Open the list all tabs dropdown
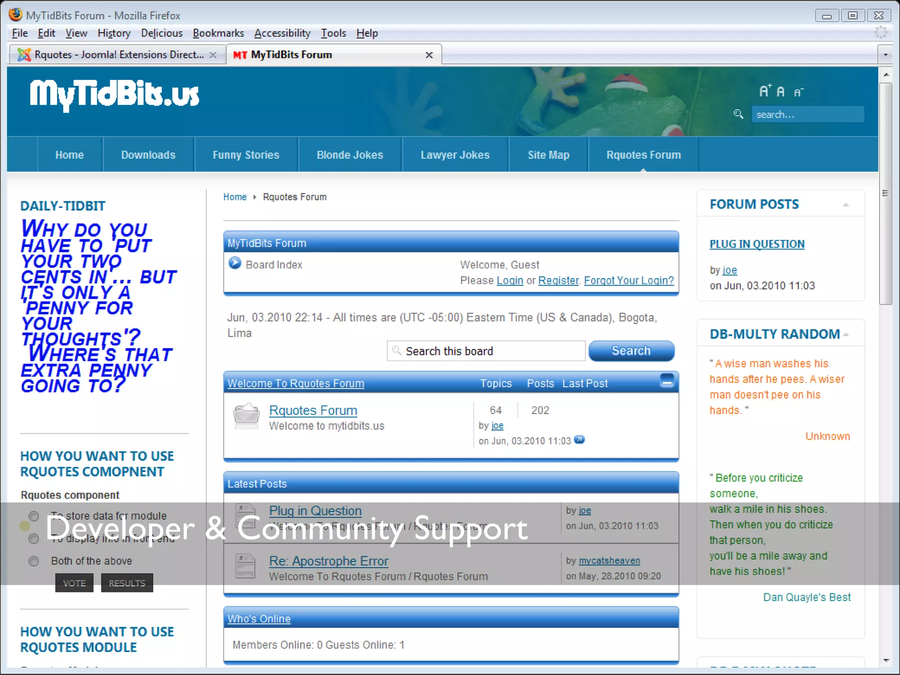The width and height of the screenshot is (900, 675). (885, 55)
